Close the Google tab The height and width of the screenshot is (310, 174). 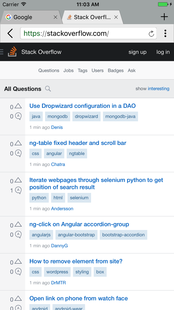tap(55, 17)
